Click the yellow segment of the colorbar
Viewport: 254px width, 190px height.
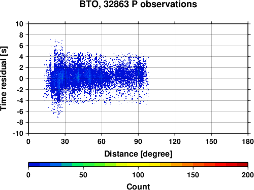click(138, 165)
